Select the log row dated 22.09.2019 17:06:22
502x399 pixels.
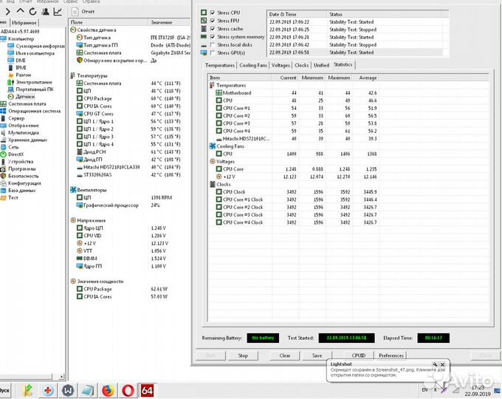pos(355,22)
